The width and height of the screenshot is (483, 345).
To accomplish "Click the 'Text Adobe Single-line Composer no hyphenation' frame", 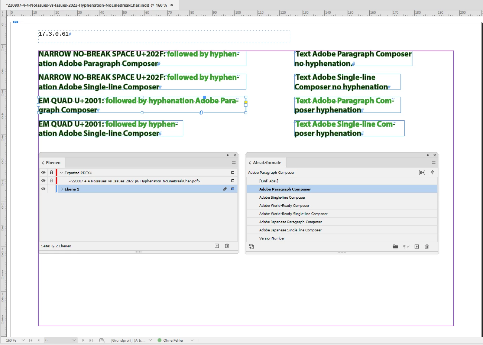I will click(347, 82).
